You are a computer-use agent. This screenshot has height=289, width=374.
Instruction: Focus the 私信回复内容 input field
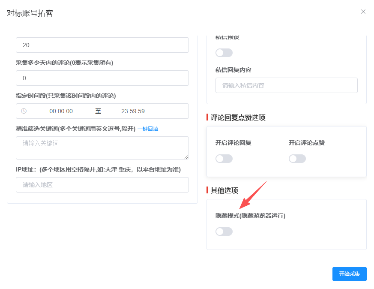[x=287, y=85]
